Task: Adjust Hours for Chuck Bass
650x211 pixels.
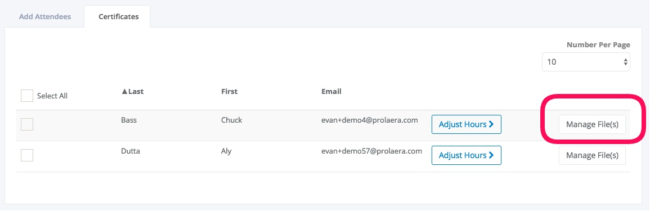Action: pyautogui.click(x=467, y=124)
